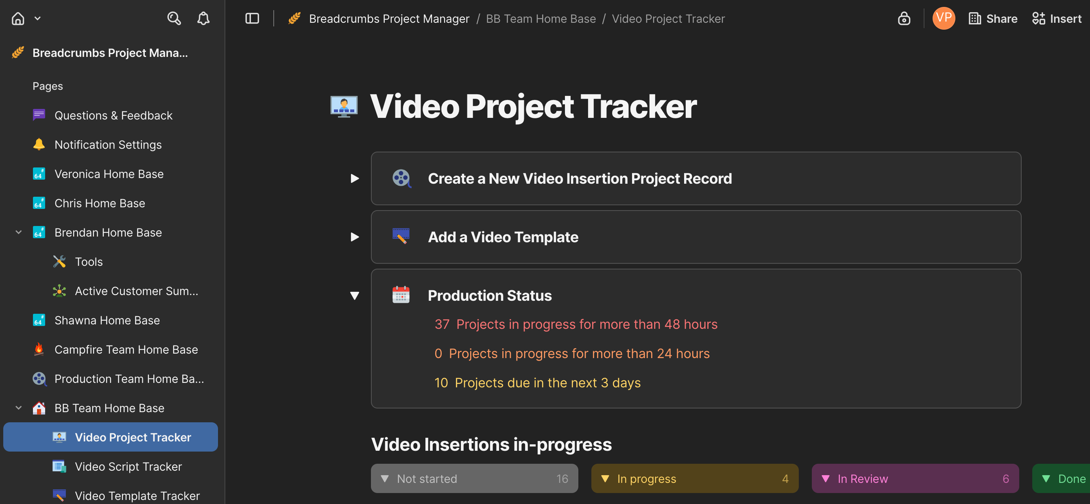This screenshot has width=1090, height=504.
Task: Click the Share button
Action: click(x=993, y=18)
